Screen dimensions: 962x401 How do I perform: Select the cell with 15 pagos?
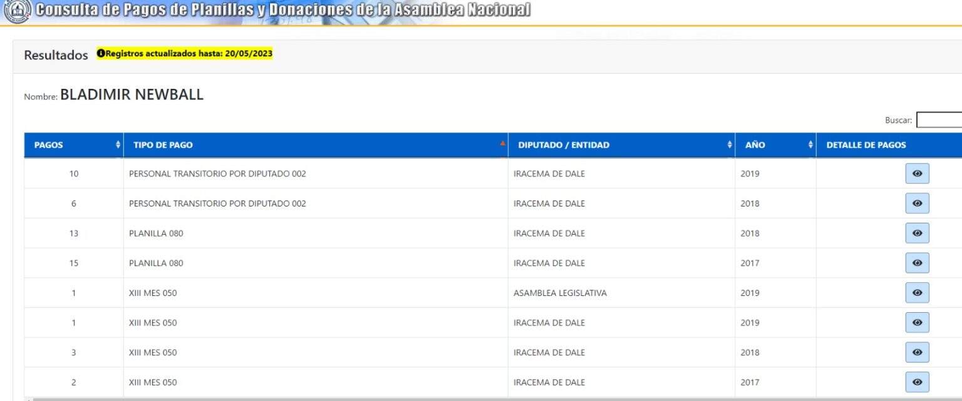pos(74,263)
